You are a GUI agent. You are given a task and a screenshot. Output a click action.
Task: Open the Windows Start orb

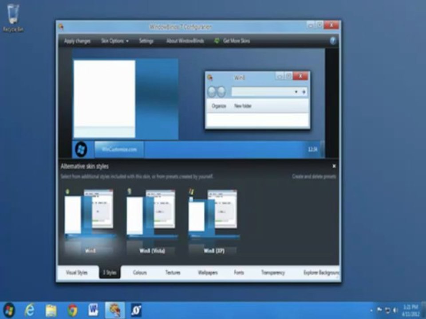pyautogui.click(x=9, y=310)
